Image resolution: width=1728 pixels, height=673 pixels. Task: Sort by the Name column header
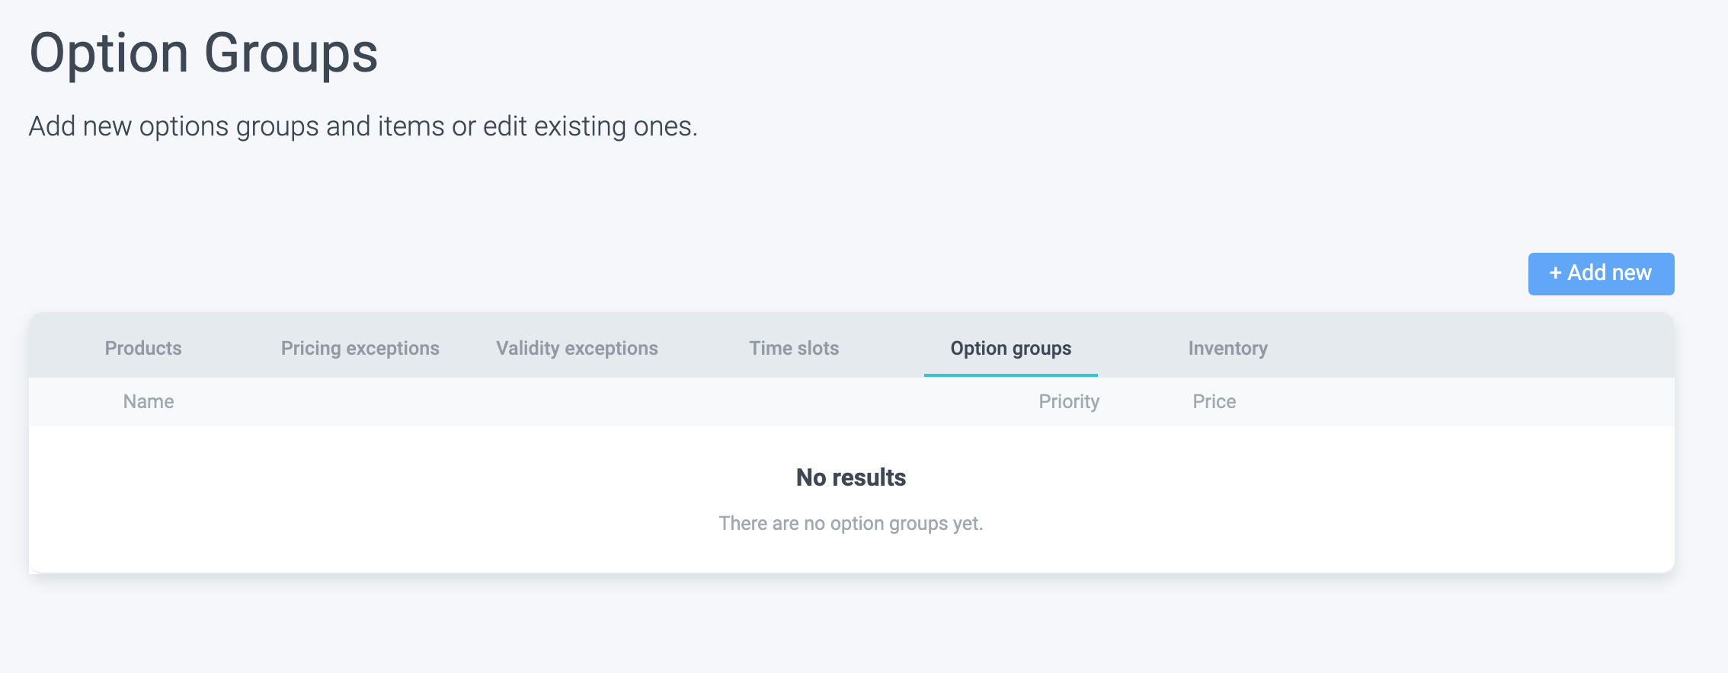149,401
